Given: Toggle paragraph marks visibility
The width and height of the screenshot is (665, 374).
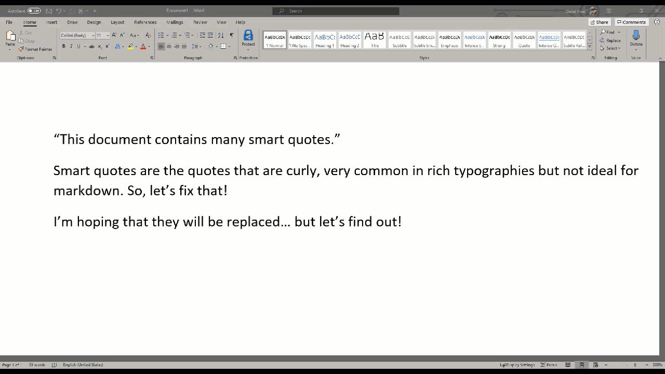Looking at the screenshot, I should click(x=232, y=35).
